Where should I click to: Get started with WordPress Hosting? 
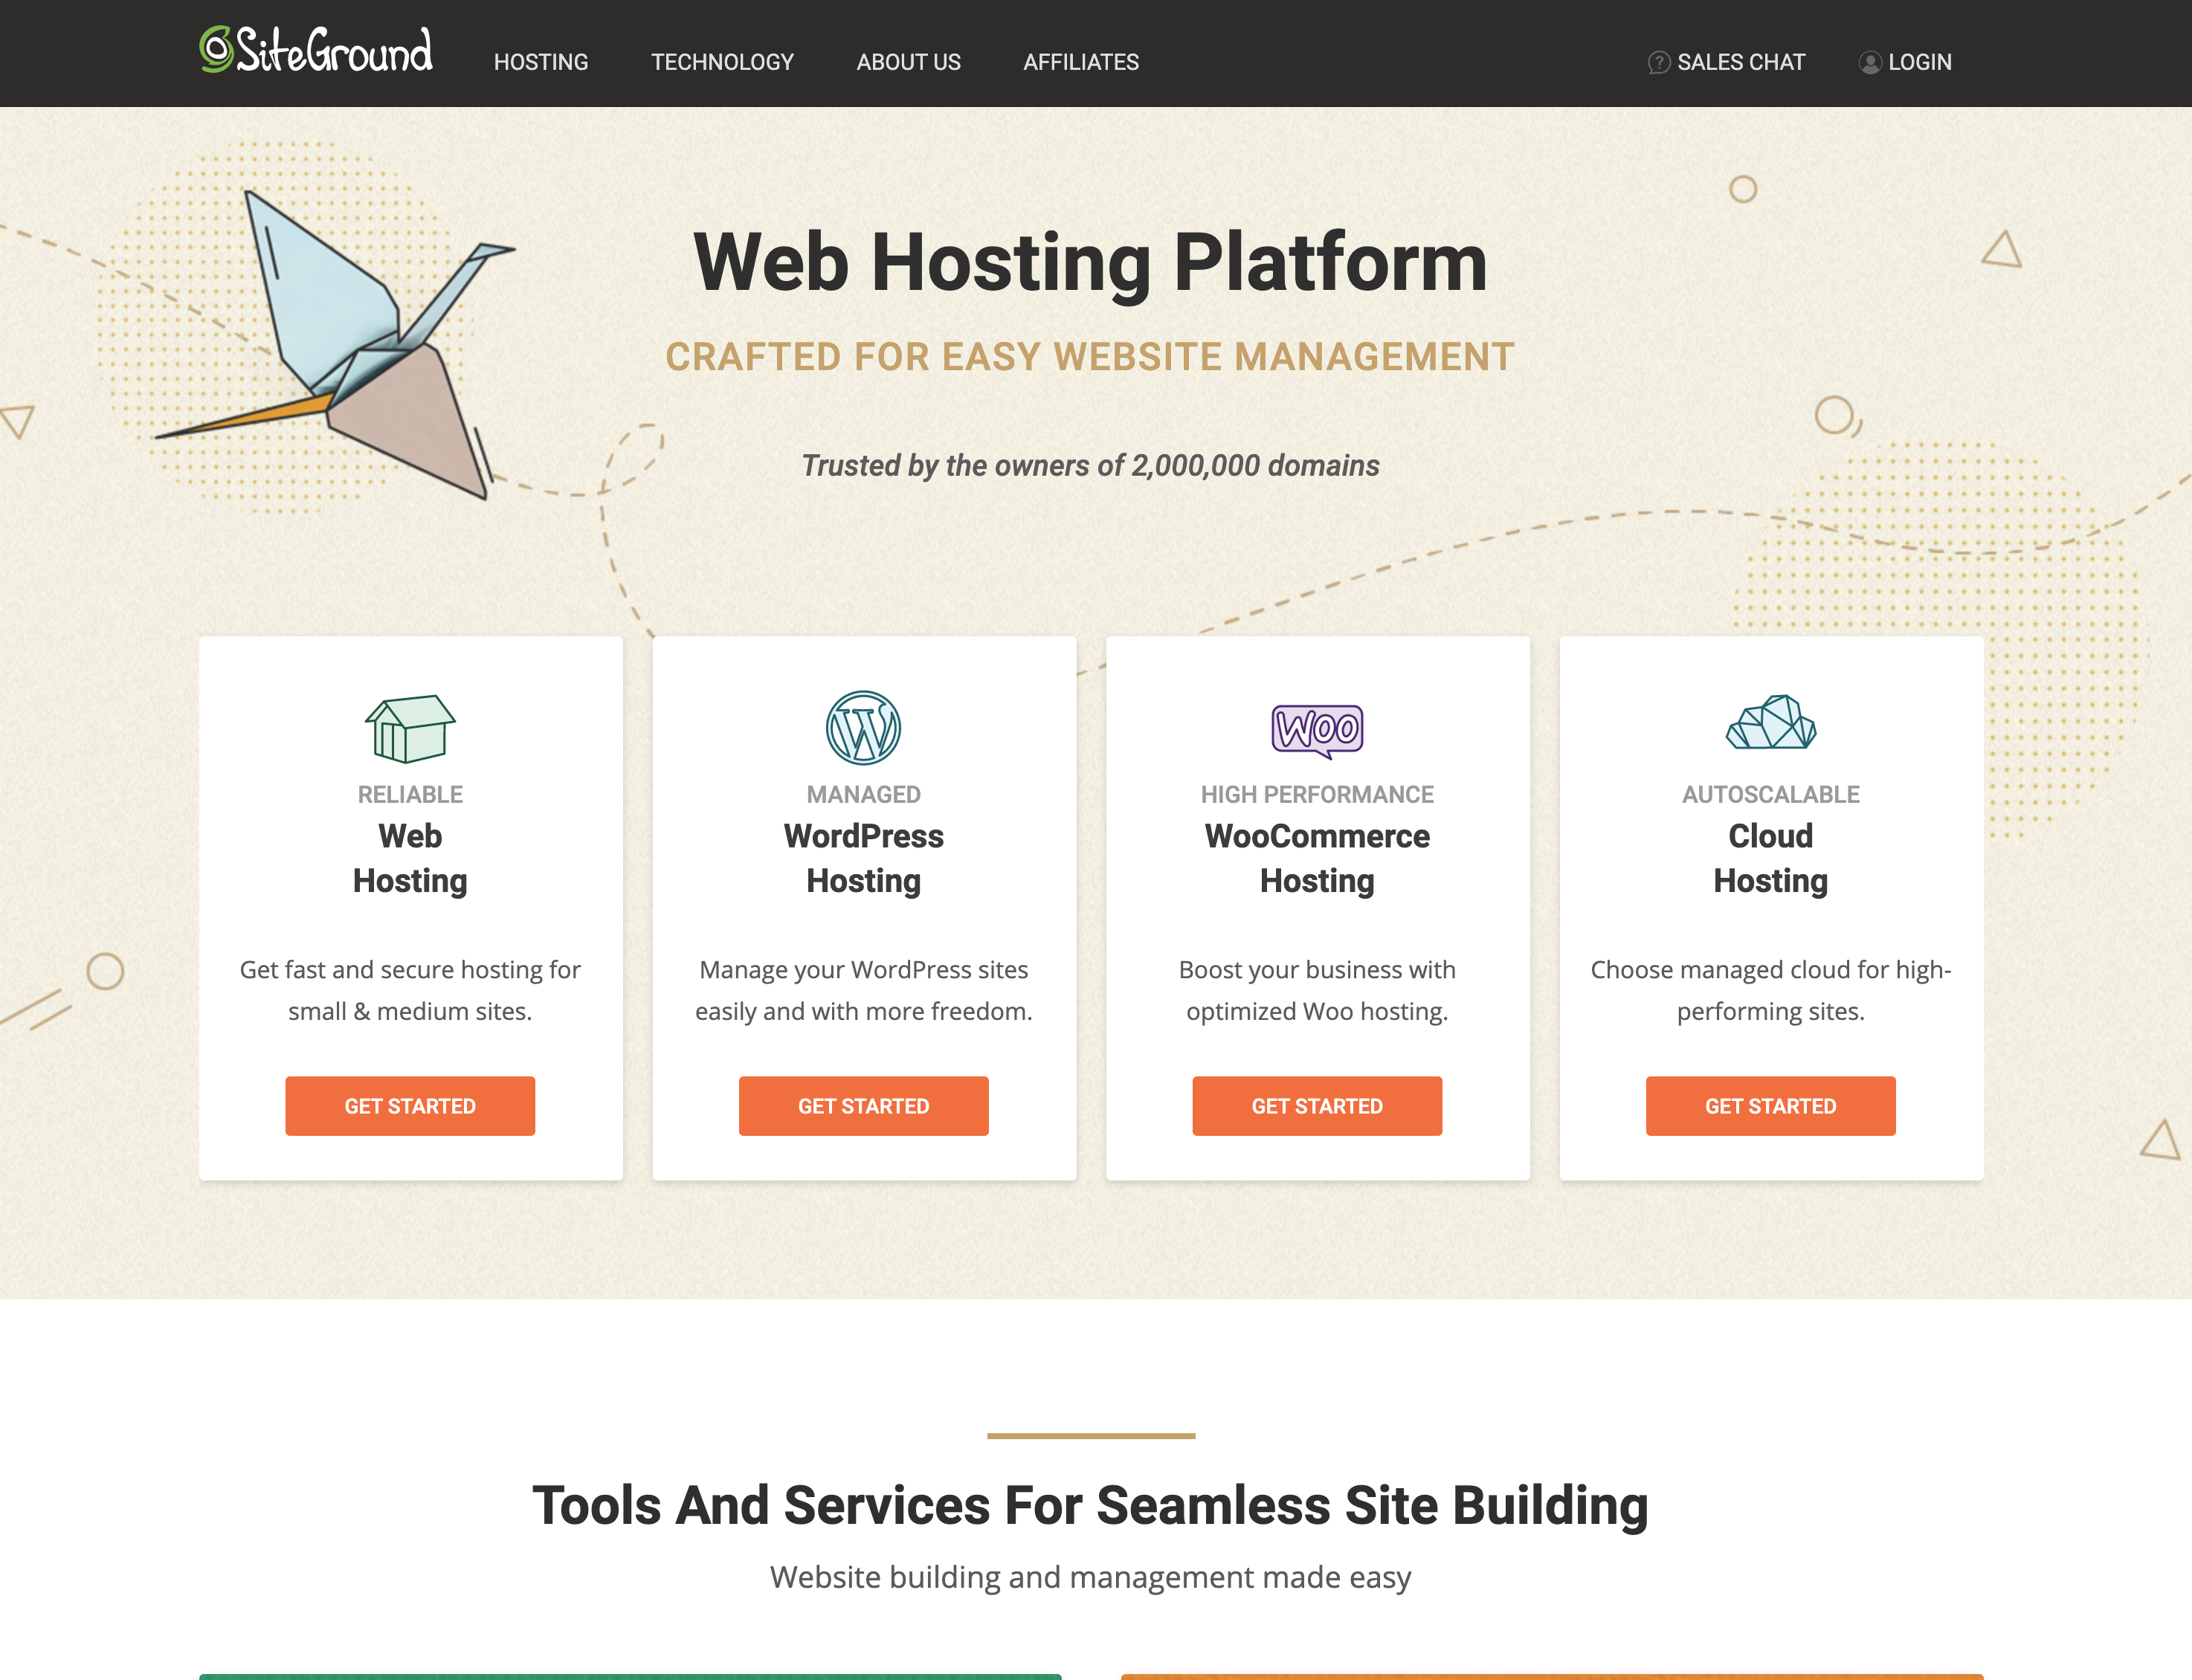(x=863, y=1106)
